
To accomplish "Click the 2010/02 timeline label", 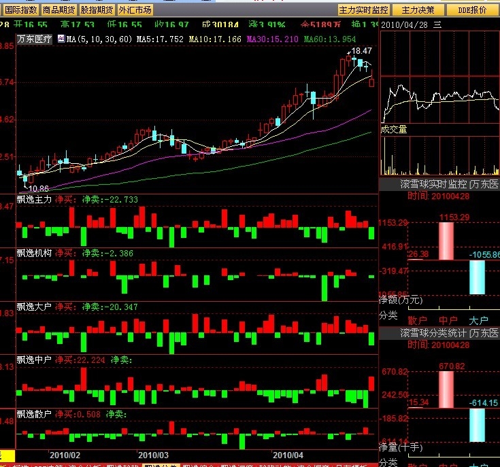I will coord(65,455).
